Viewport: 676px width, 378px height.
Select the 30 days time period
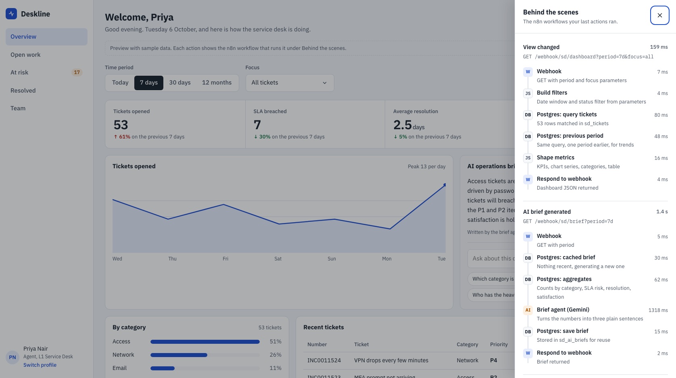pos(180,83)
